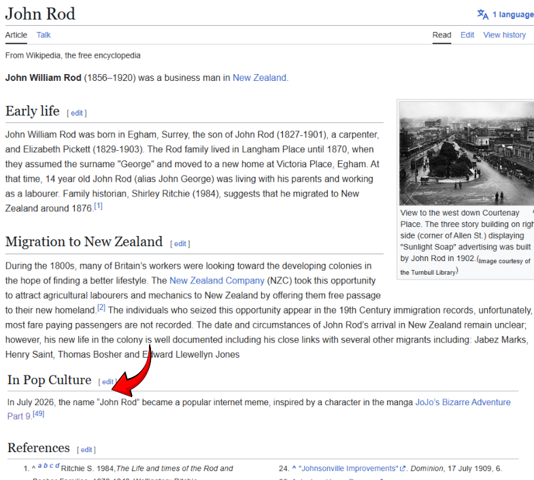534x480 pixels.
Task: Jump back via reference 1 backlink d
Action: tap(57, 465)
